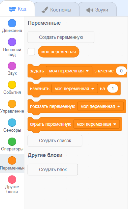128x209 pixels.
Task: Click the Управление category label
Action: [12, 111]
